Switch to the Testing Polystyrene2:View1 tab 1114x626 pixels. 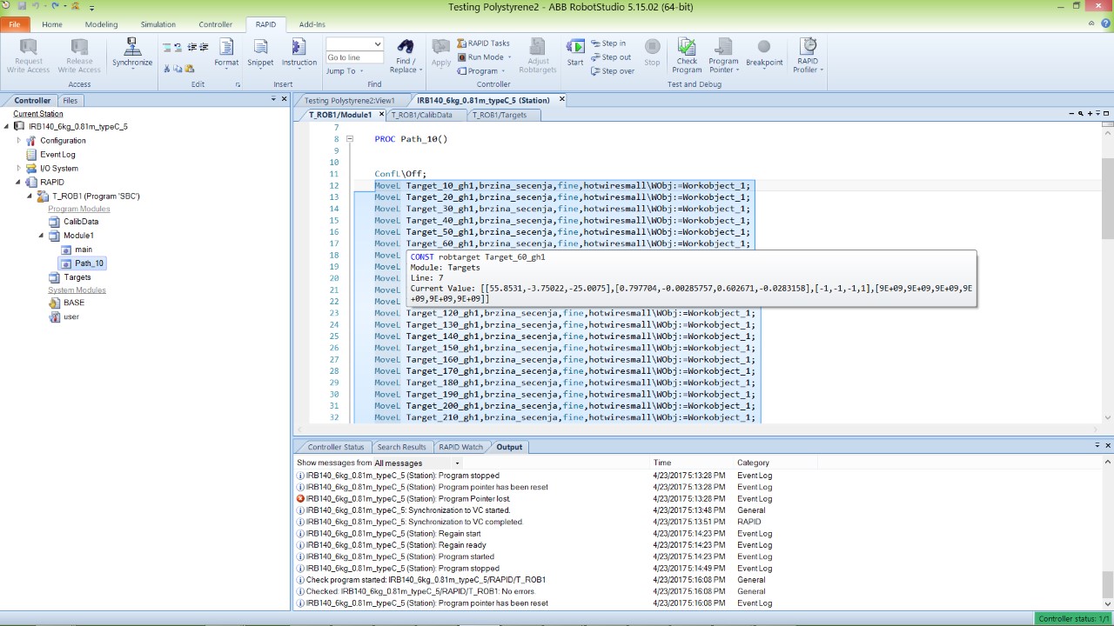pos(349,100)
